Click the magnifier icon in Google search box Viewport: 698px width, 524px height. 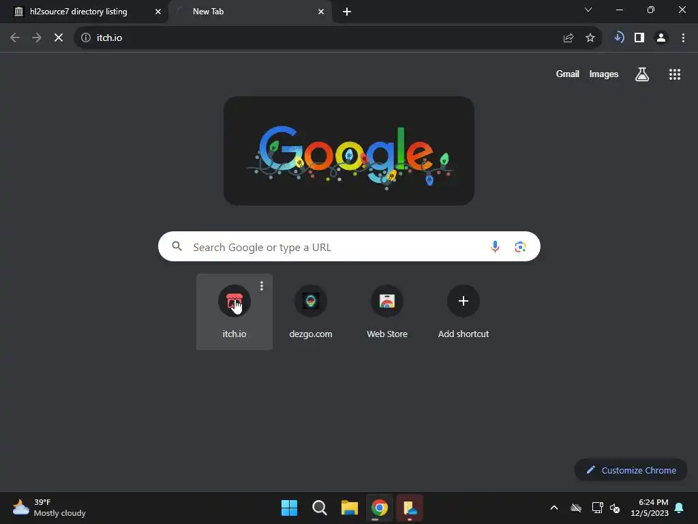[x=177, y=246]
